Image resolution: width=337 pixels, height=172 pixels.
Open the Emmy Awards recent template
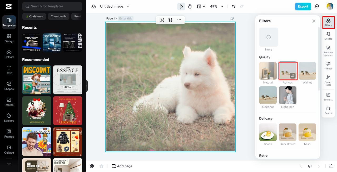[32, 43]
